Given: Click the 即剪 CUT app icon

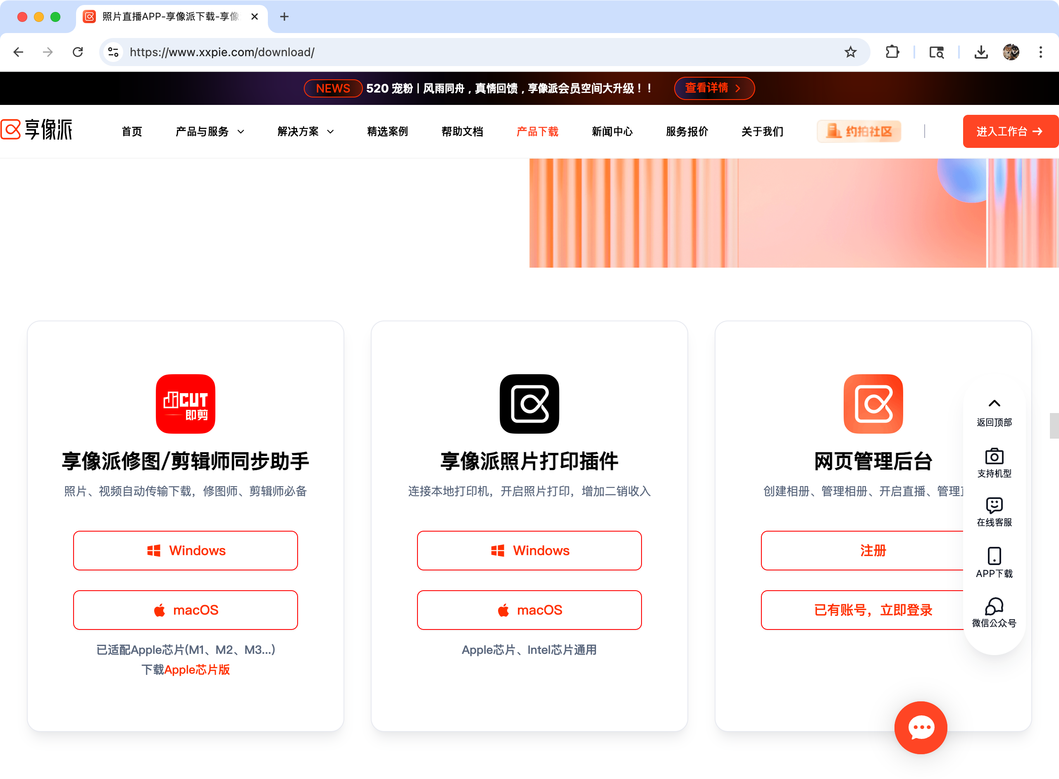Looking at the screenshot, I should (186, 404).
